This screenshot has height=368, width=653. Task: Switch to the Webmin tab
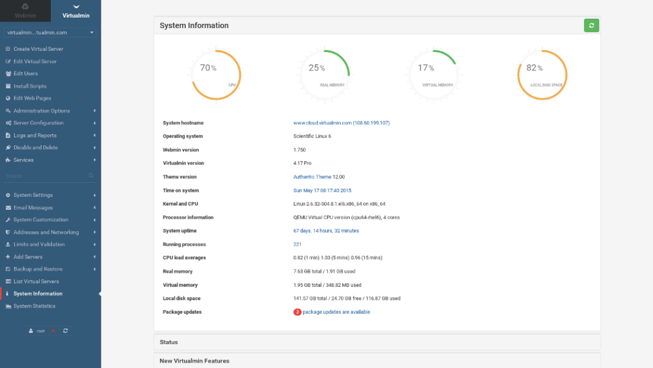[x=25, y=10]
